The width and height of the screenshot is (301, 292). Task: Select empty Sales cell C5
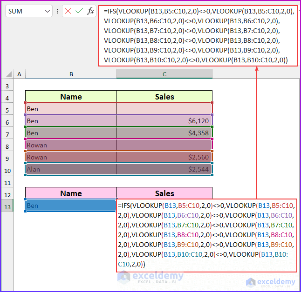164,109
